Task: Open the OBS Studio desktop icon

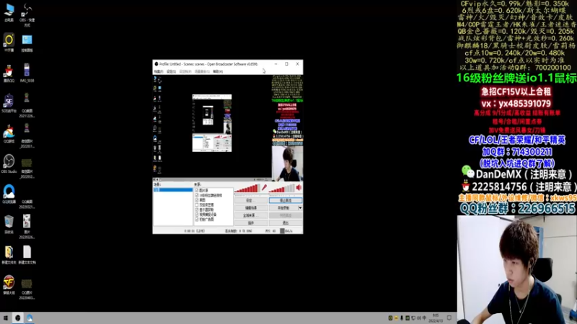Action: tap(9, 164)
